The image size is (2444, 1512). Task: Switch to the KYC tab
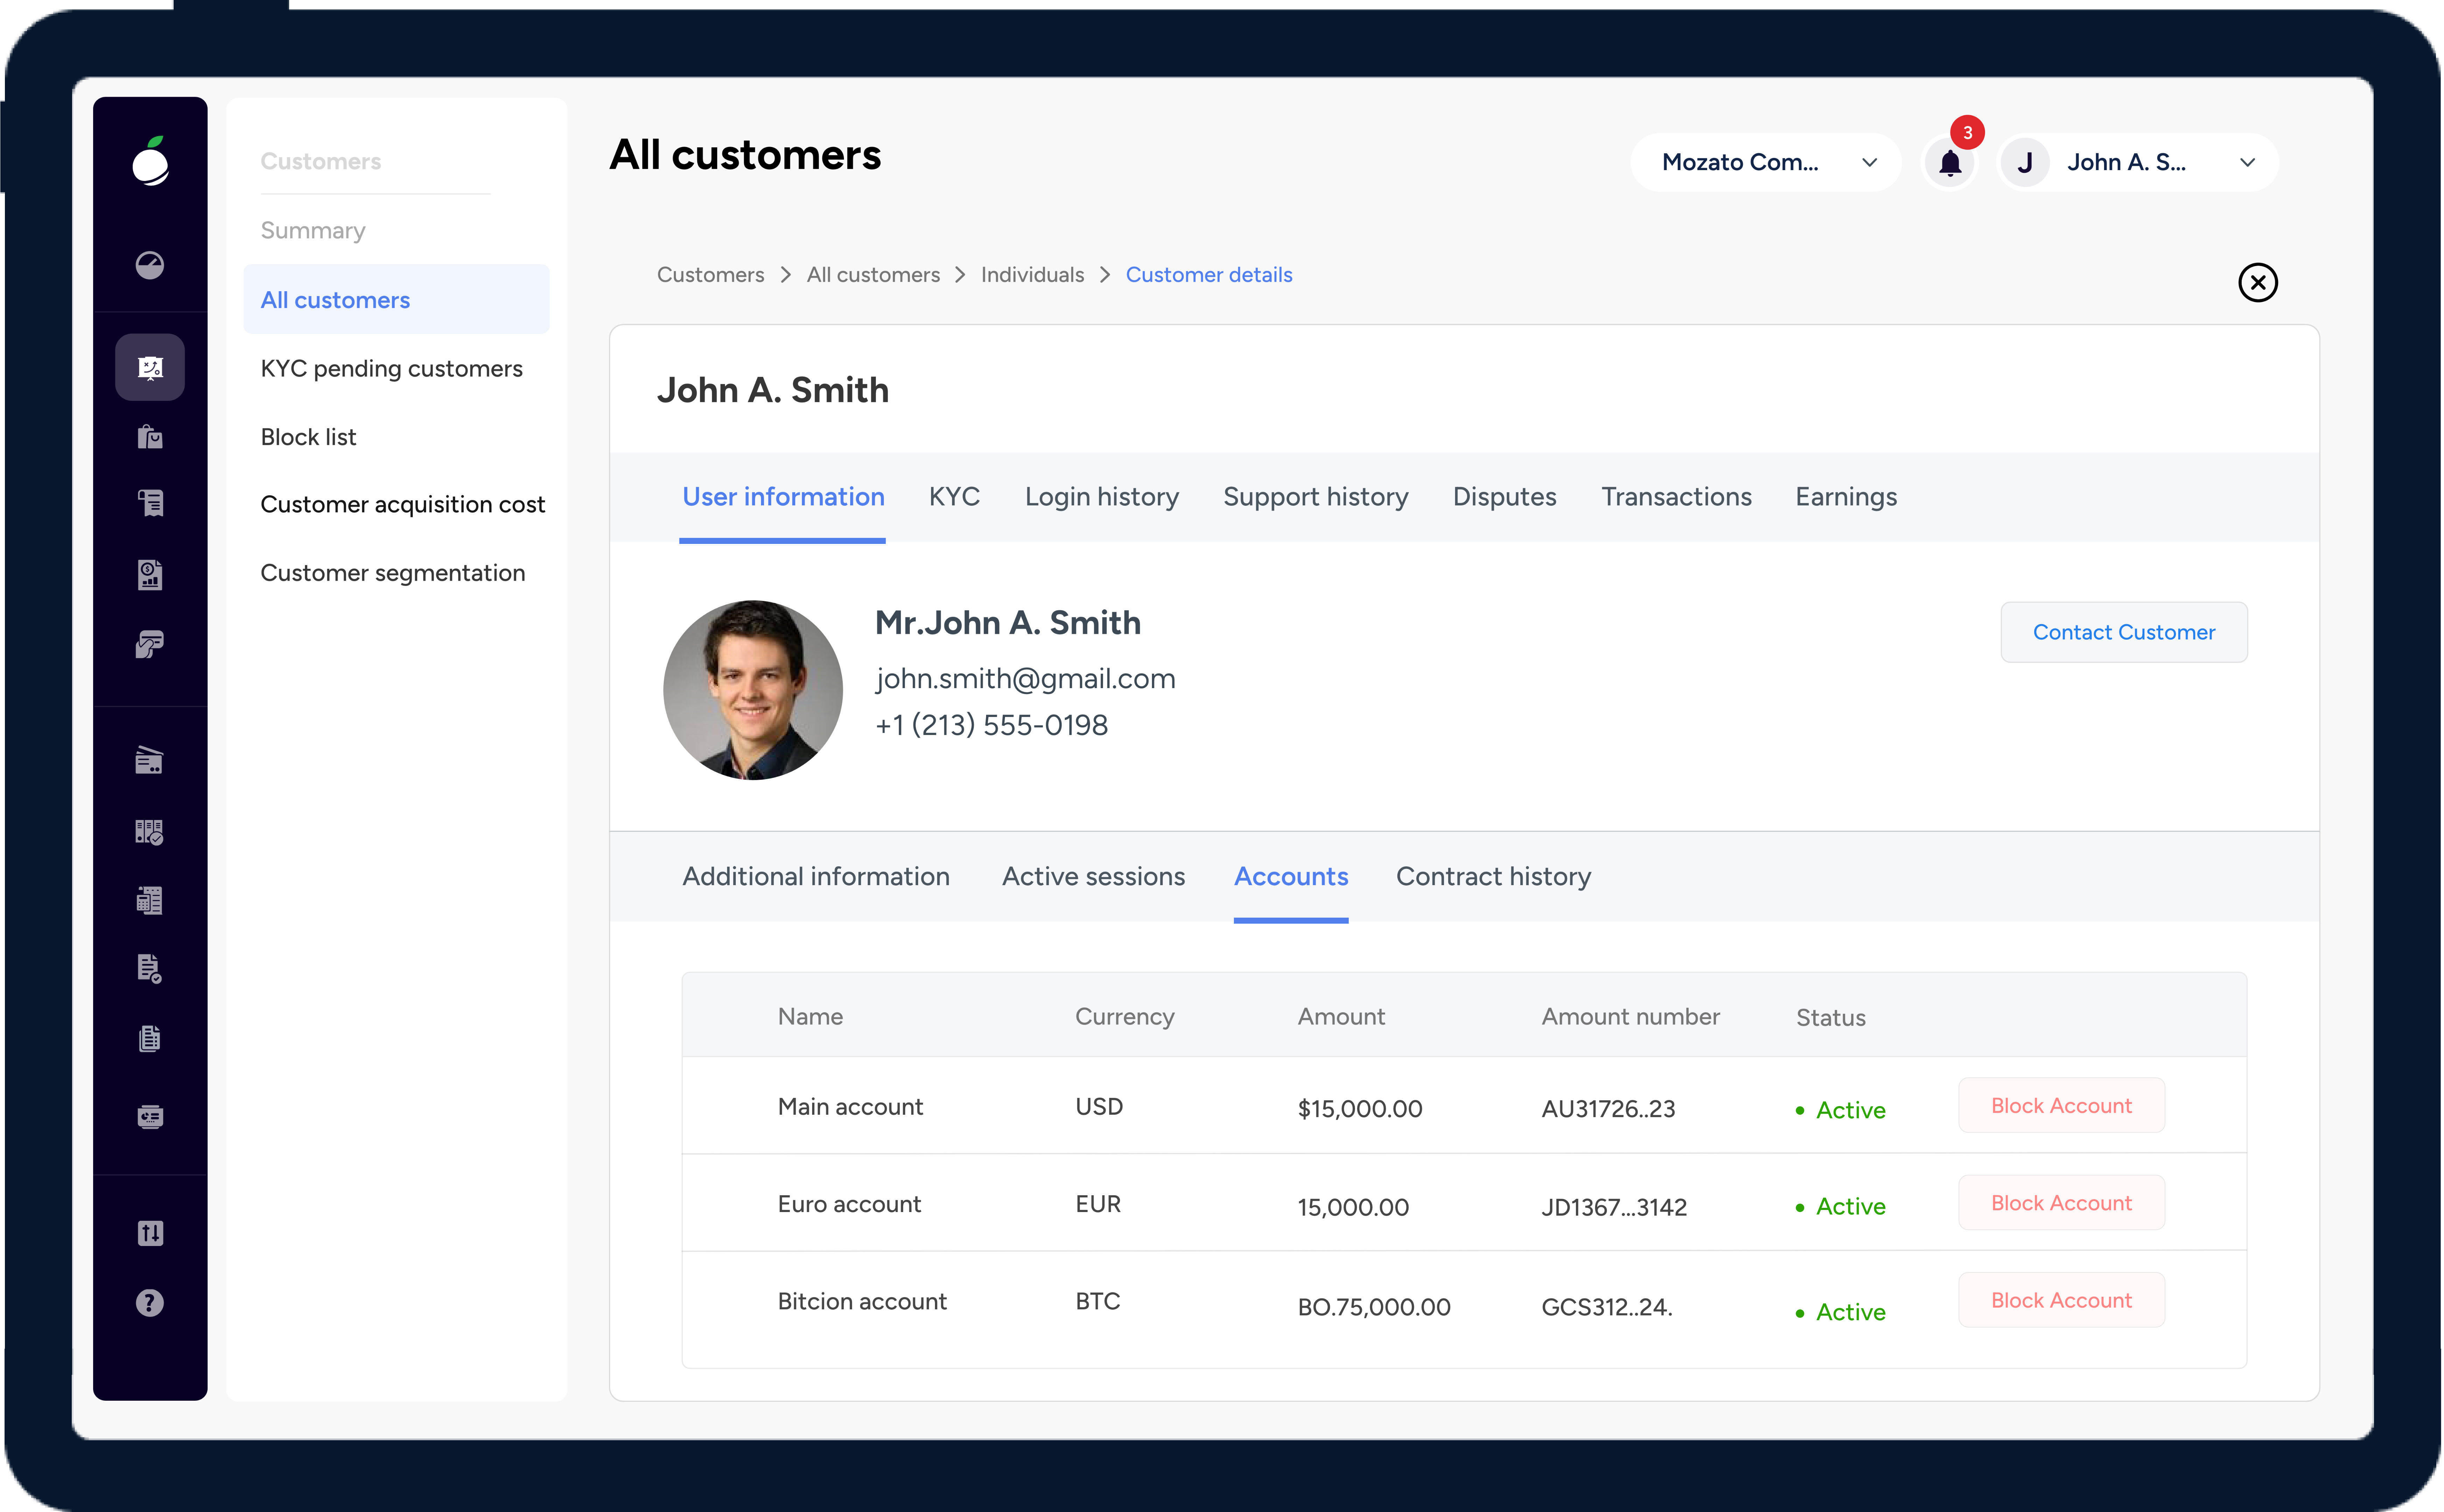point(954,497)
